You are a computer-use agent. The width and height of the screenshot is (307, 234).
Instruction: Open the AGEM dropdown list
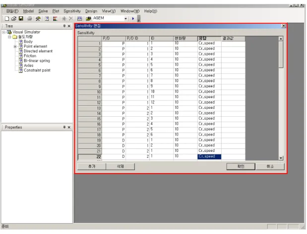125,19
